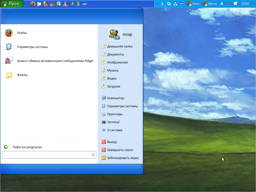Click the noxp username
Screen dimensions: 256x192
click(127, 34)
